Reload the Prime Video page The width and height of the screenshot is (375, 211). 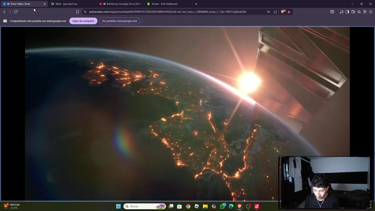click(x=16, y=12)
